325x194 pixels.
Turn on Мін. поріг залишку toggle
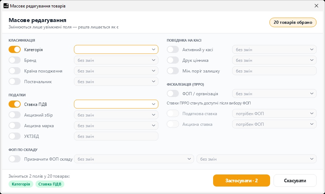[x=172, y=71]
